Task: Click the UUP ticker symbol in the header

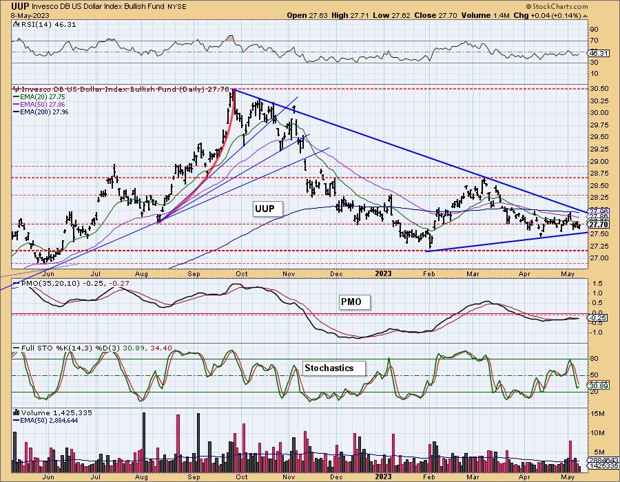Action: [19, 6]
